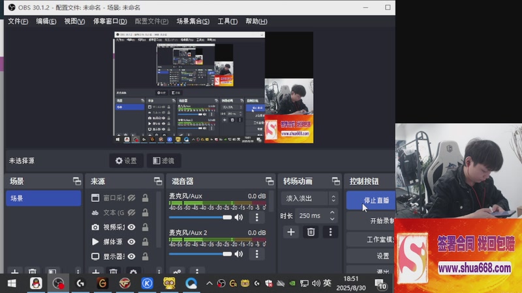Viewport: 522px width, 293px height.
Task: Click the OBS preview canvas
Action: [214, 87]
